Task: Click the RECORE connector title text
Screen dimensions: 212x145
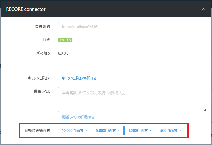Action: [x=26, y=9]
